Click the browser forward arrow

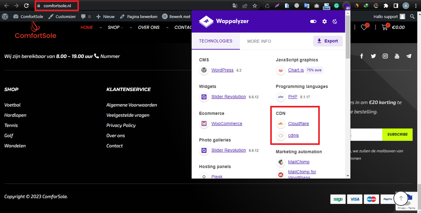[x=16, y=6]
